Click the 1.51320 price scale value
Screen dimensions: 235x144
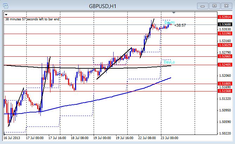click(x=225, y=99)
